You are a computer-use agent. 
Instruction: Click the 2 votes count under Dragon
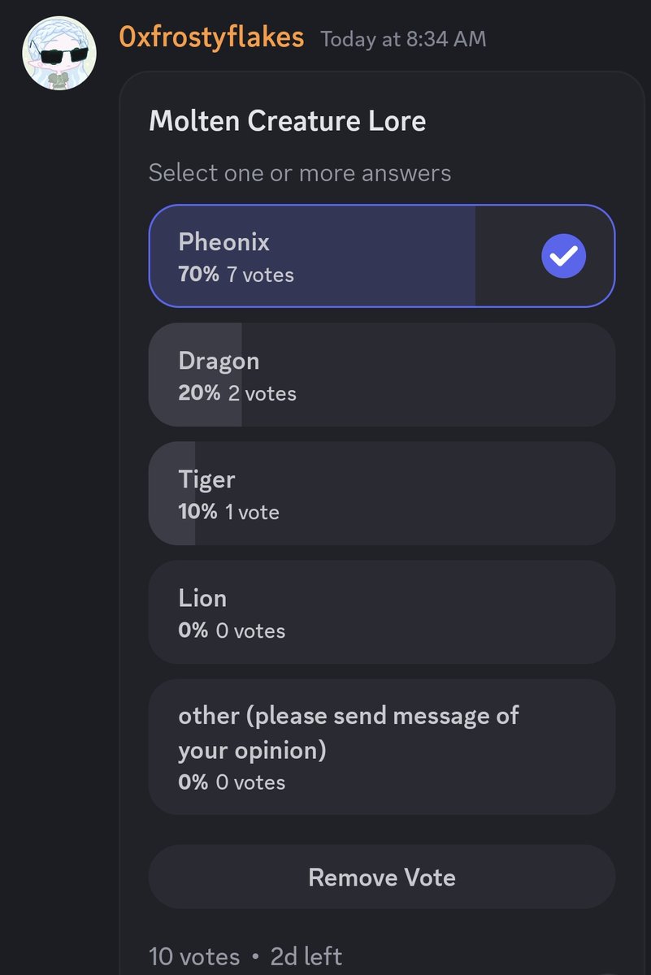pyautogui.click(x=262, y=393)
